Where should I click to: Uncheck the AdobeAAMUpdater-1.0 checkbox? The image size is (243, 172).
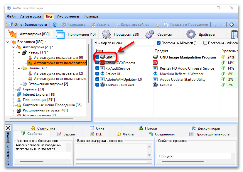click(97, 79)
